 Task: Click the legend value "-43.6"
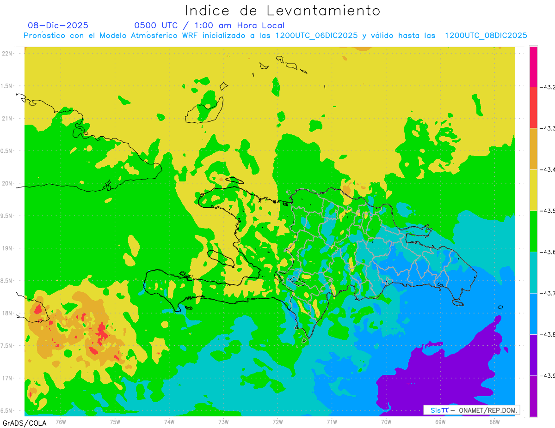548,252
